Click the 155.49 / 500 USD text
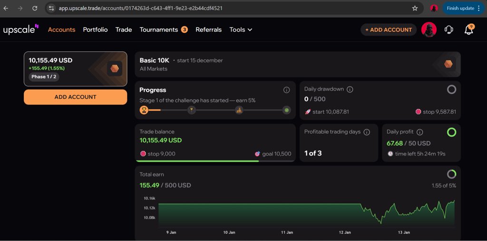Viewport: 487px width, 241px height. click(165, 185)
